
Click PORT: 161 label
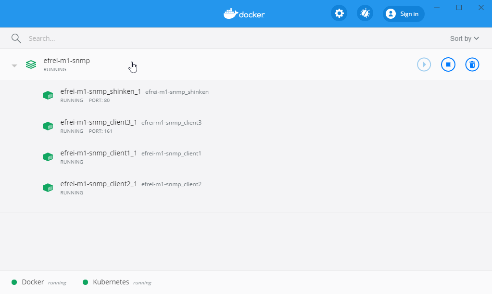click(x=101, y=131)
